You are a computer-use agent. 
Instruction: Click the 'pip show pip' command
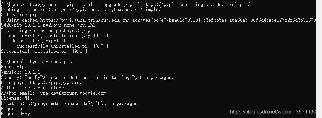click(x=56, y=62)
